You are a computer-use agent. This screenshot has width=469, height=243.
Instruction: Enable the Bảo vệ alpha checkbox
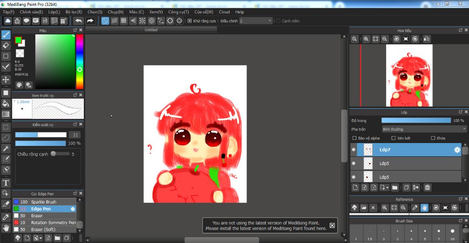[354, 138]
